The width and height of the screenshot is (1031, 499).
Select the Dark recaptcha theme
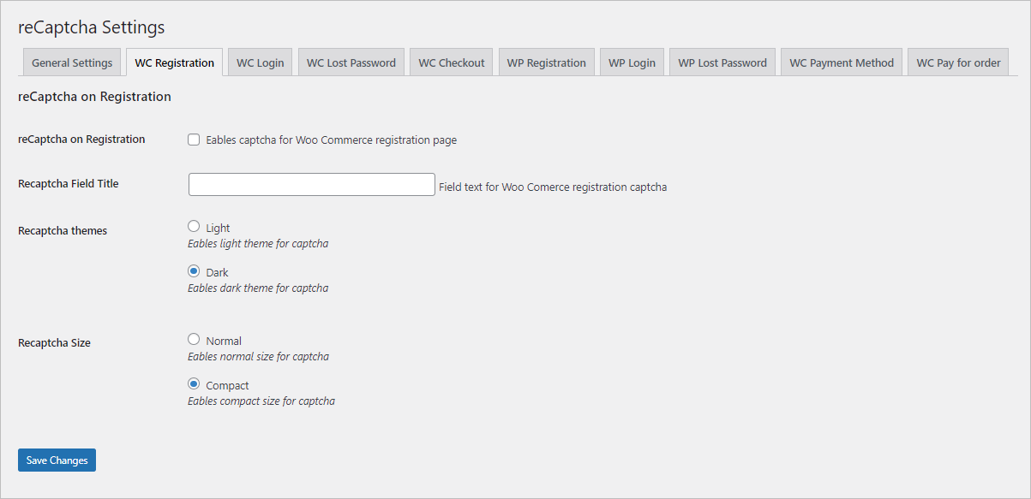tap(194, 270)
